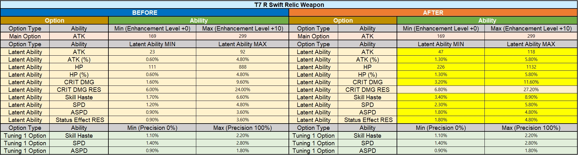Select the T7 R Swift Relic Weapon title cell
Screen dimensions: 578x155
click(289, 5)
